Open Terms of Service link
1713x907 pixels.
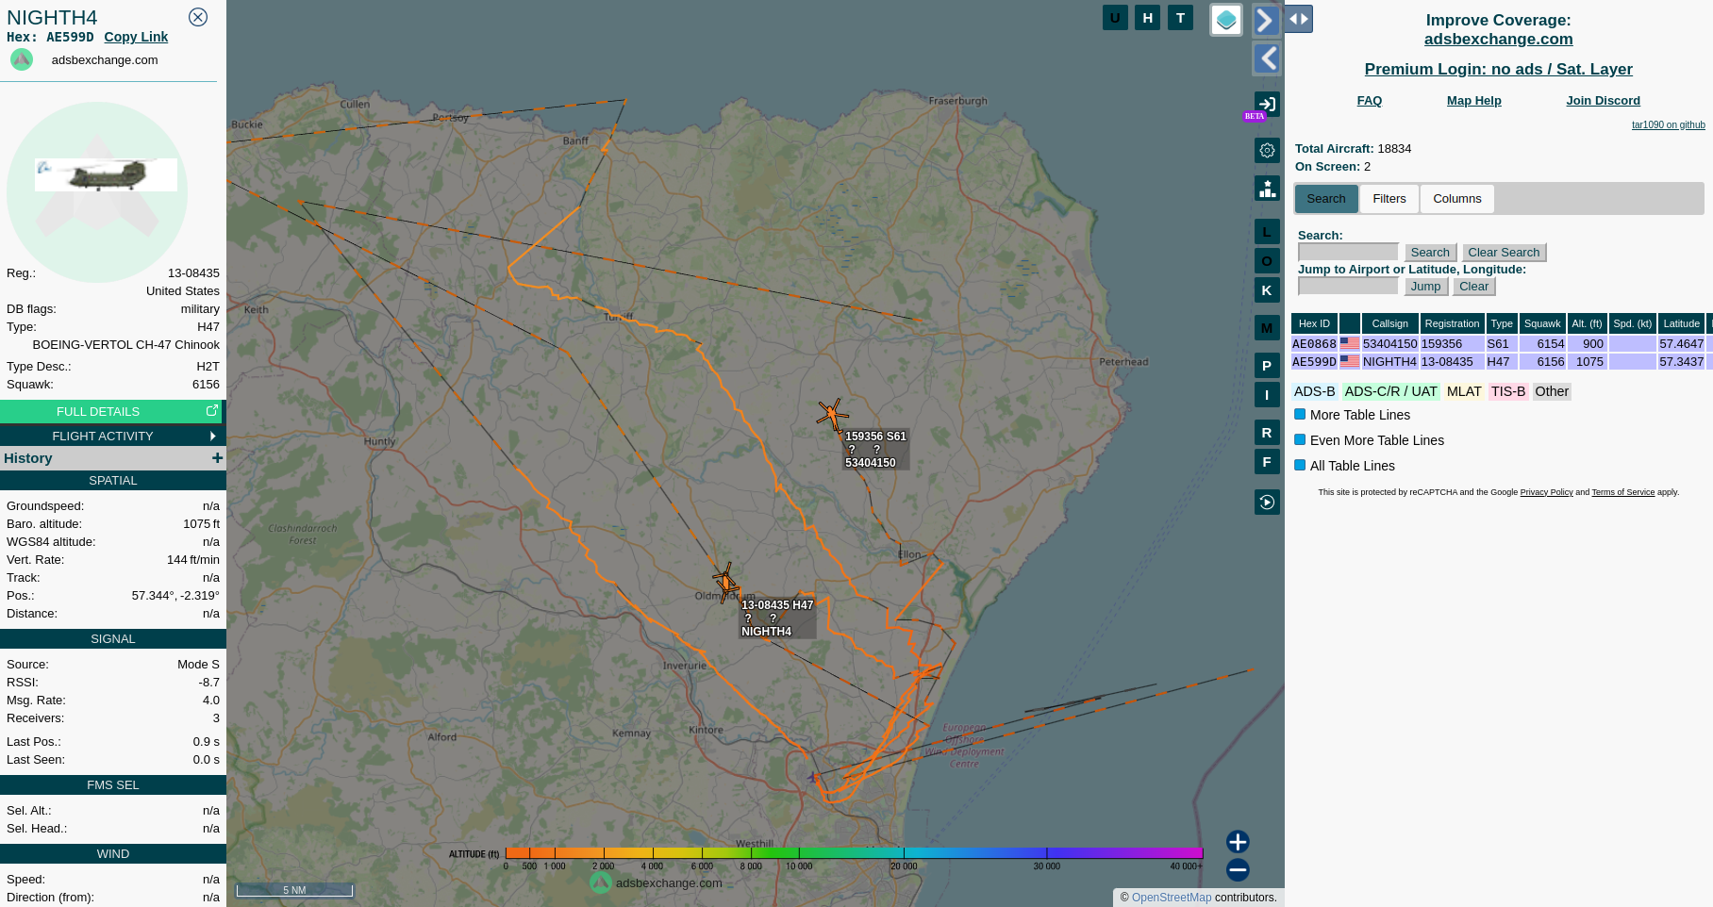[x=1622, y=492]
